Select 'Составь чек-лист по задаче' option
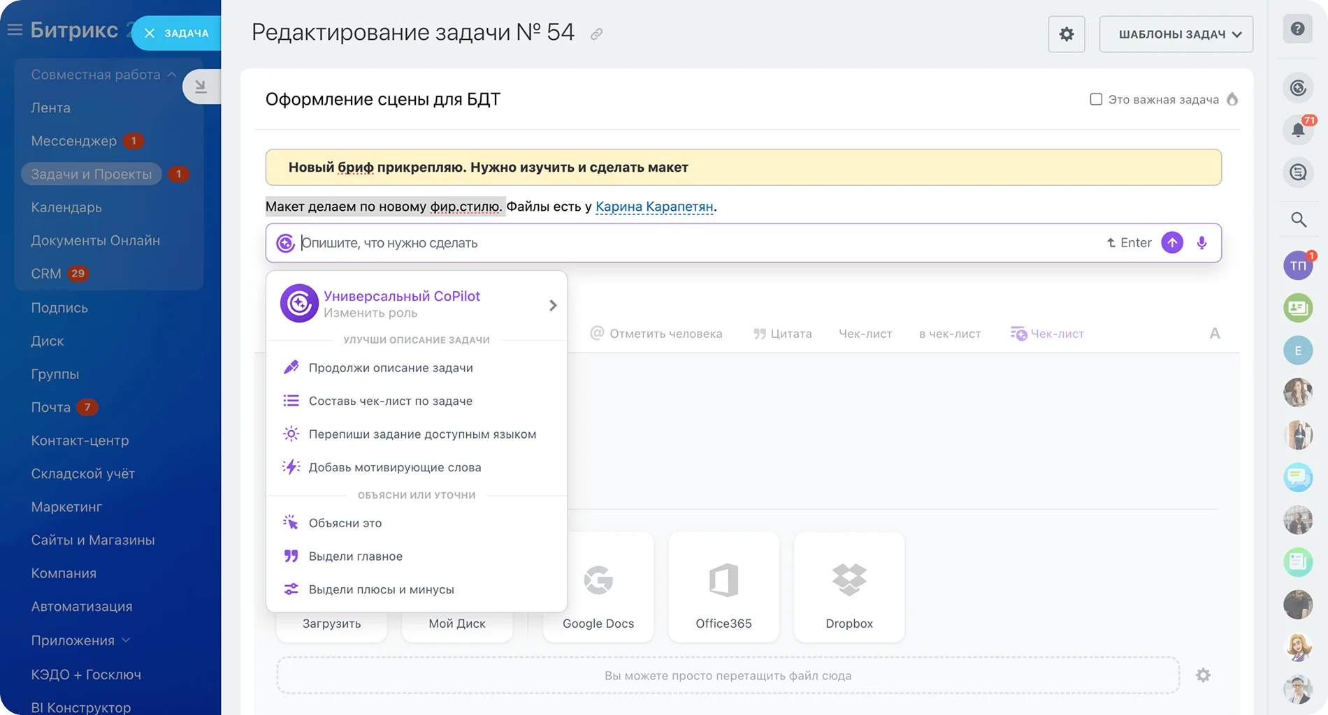The image size is (1328, 715). point(390,401)
